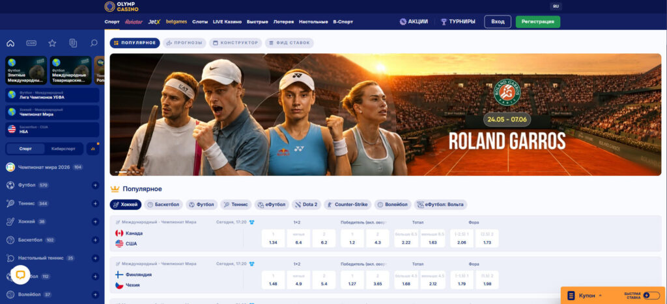Switch sidebar to Спорт mode
The height and width of the screenshot is (304, 667).
pos(25,149)
